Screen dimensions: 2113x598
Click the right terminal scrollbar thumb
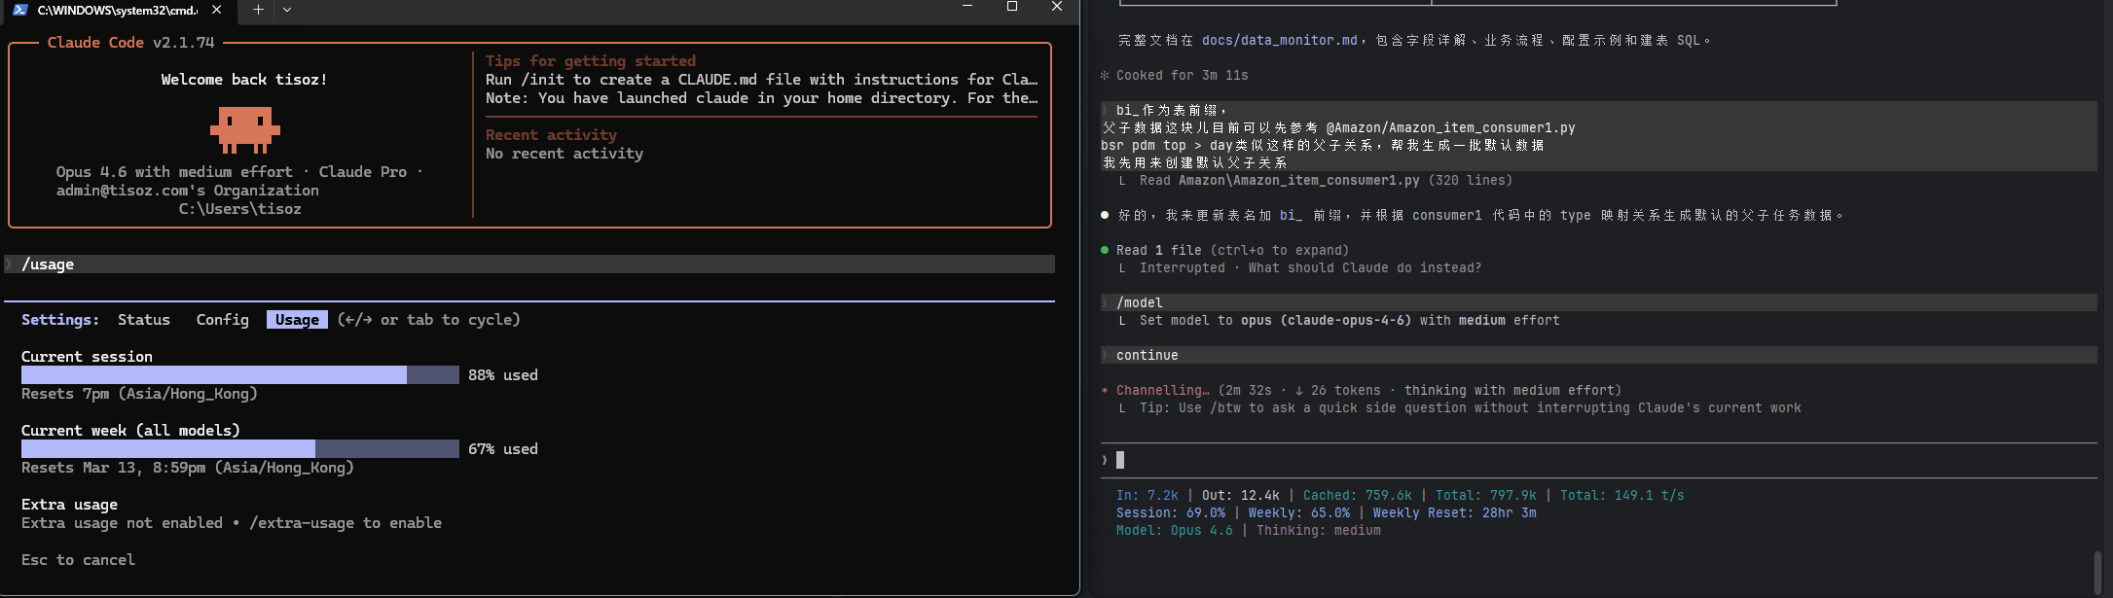click(2097, 573)
